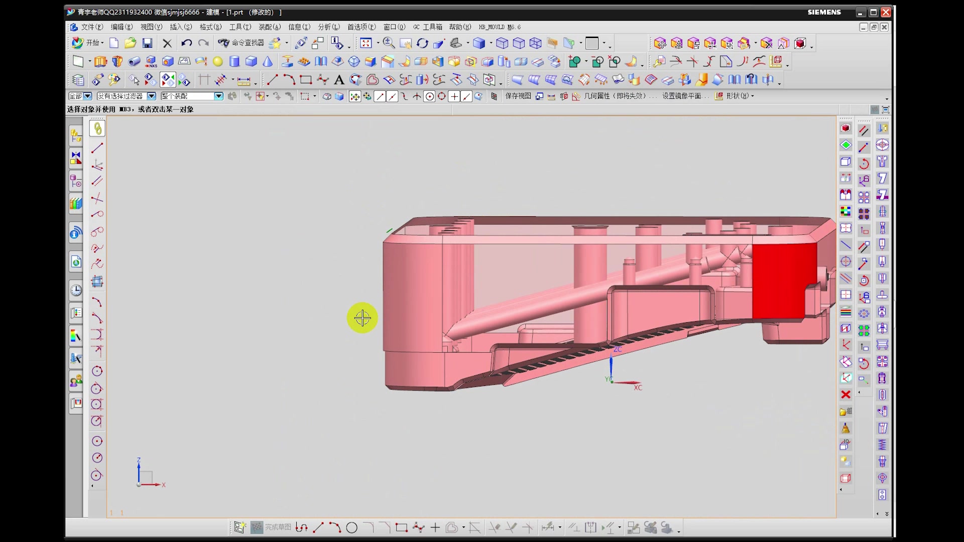Select the cone primitive tool
The width and height of the screenshot is (964, 542).
coord(268,61)
